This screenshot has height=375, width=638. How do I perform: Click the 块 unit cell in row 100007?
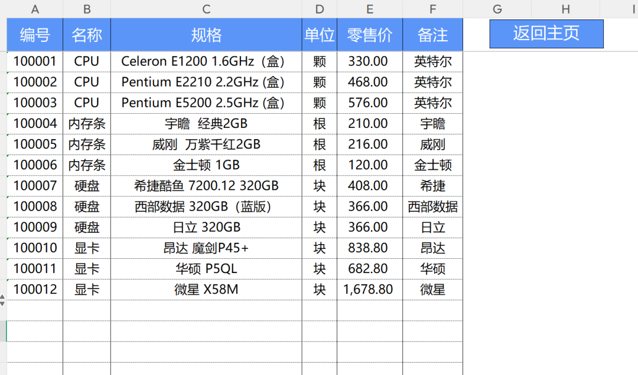(x=320, y=186)
